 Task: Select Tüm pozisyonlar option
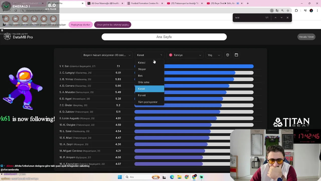[149, 102]
